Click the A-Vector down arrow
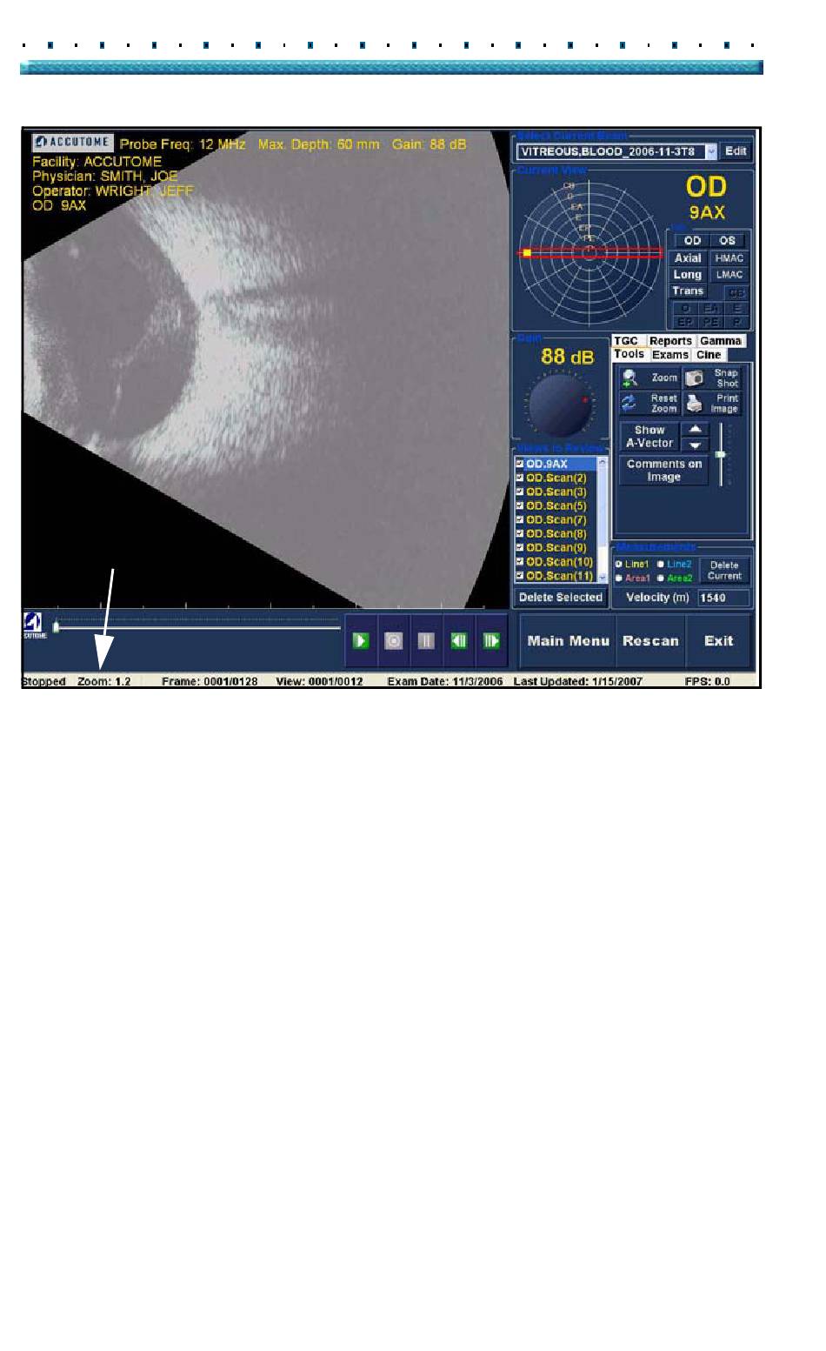The height and width of the screenshot is (1351, 826). (695, 445)
